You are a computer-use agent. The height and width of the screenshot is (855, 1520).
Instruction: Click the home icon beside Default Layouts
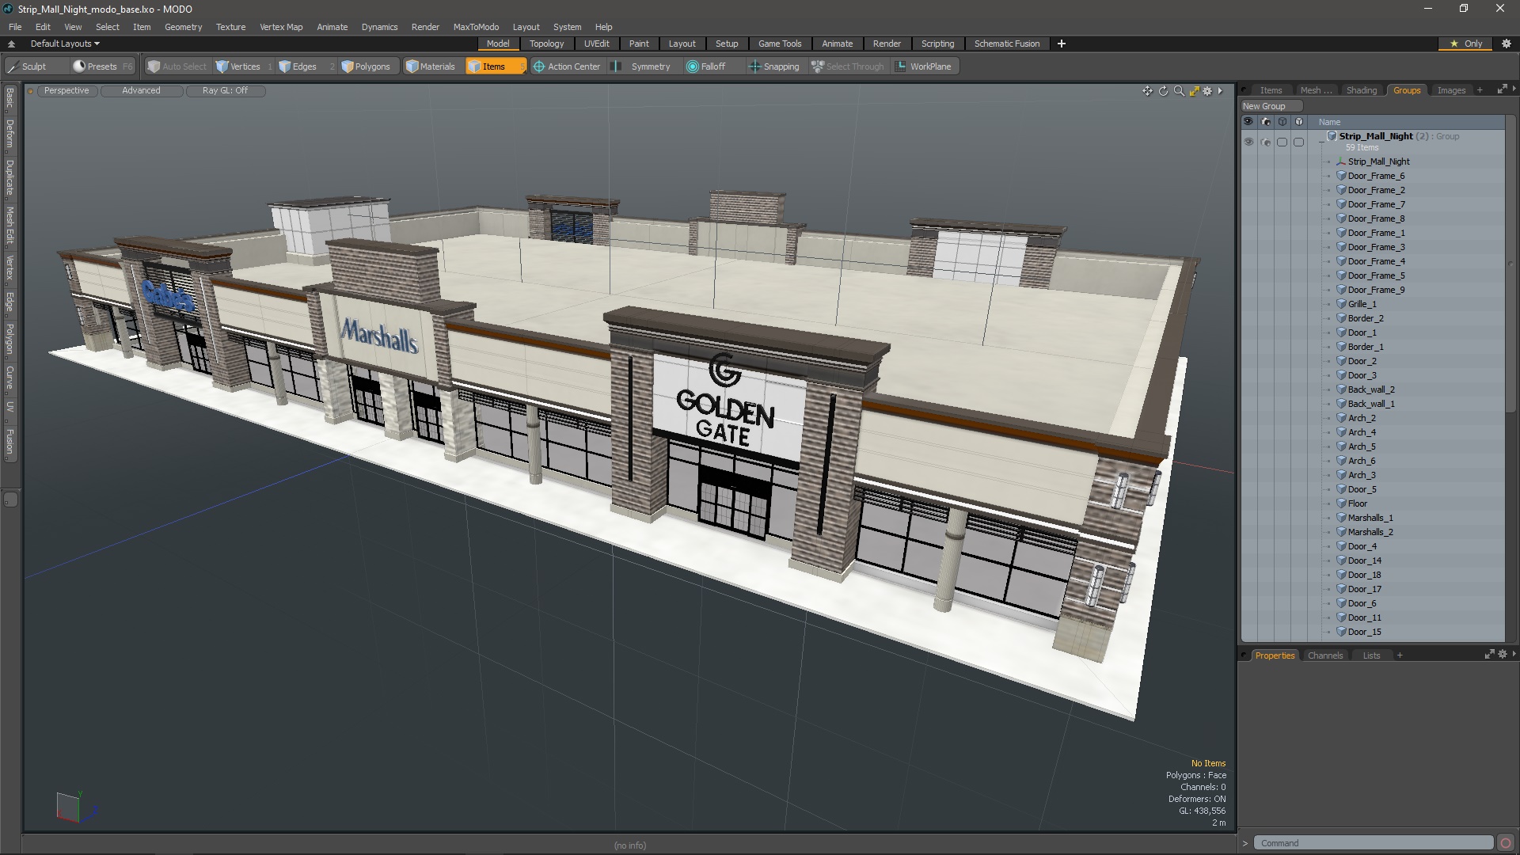(11, 44)
